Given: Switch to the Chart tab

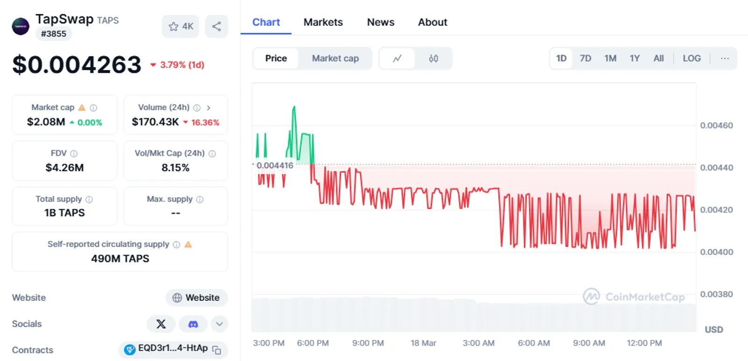Looking at the screenshot, I should pos(266,22).
